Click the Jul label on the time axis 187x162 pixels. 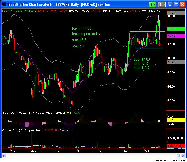(79, 152)
